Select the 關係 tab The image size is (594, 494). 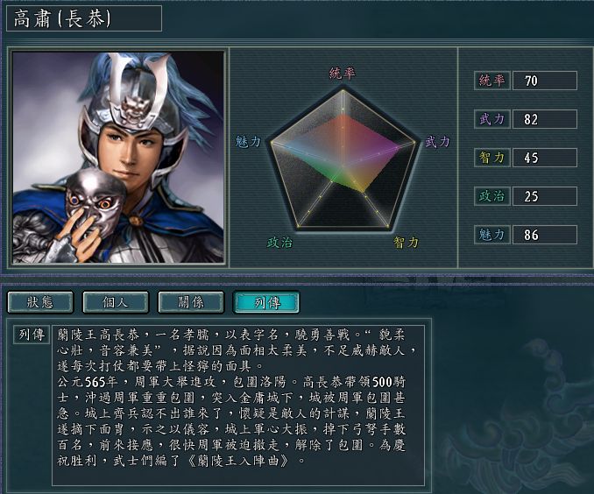(x=191, y=302)
